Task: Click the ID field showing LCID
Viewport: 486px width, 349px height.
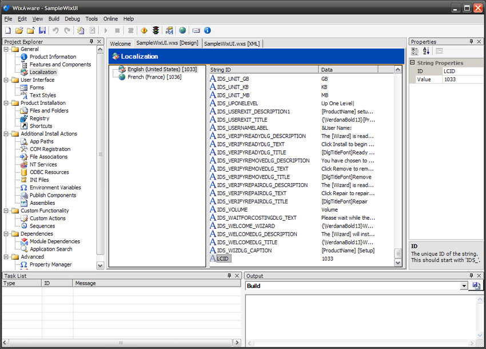Action: click(463, 71)
